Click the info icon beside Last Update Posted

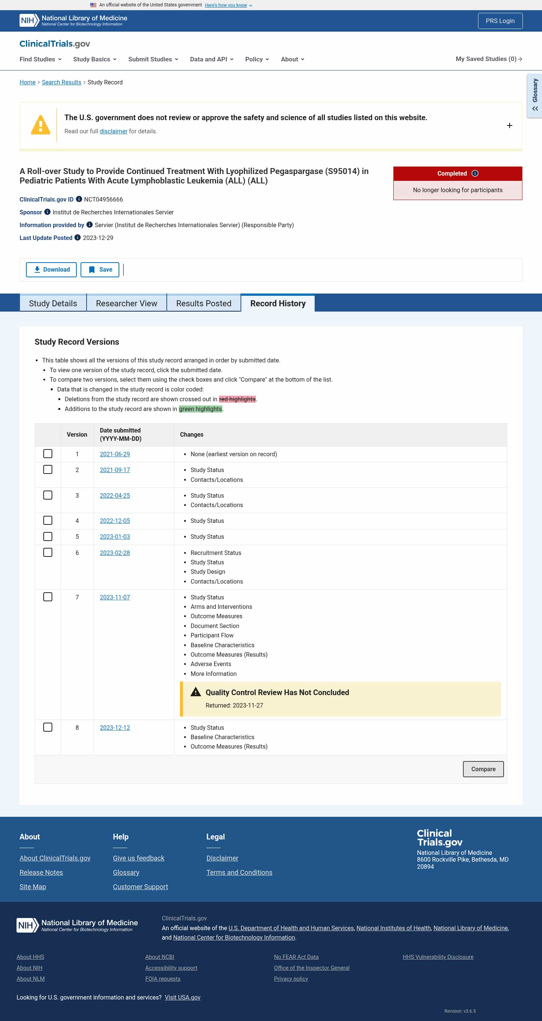(78, 237)
